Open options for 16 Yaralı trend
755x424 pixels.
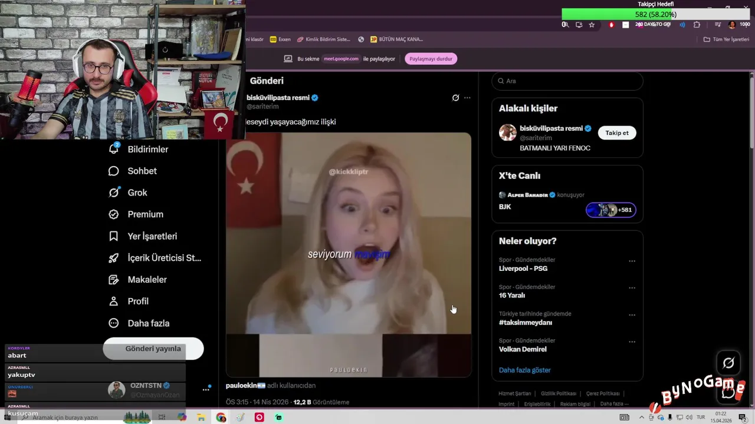click(x=632, y=288)
